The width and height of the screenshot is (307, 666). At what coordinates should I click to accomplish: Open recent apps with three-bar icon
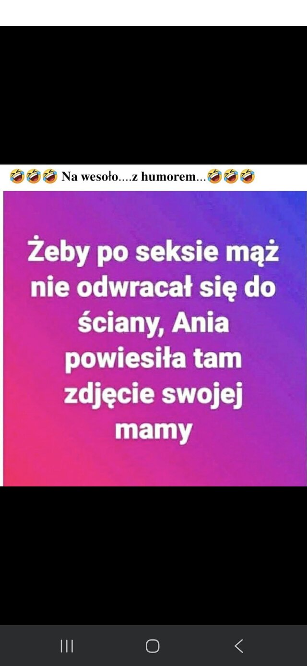[67, 646]
